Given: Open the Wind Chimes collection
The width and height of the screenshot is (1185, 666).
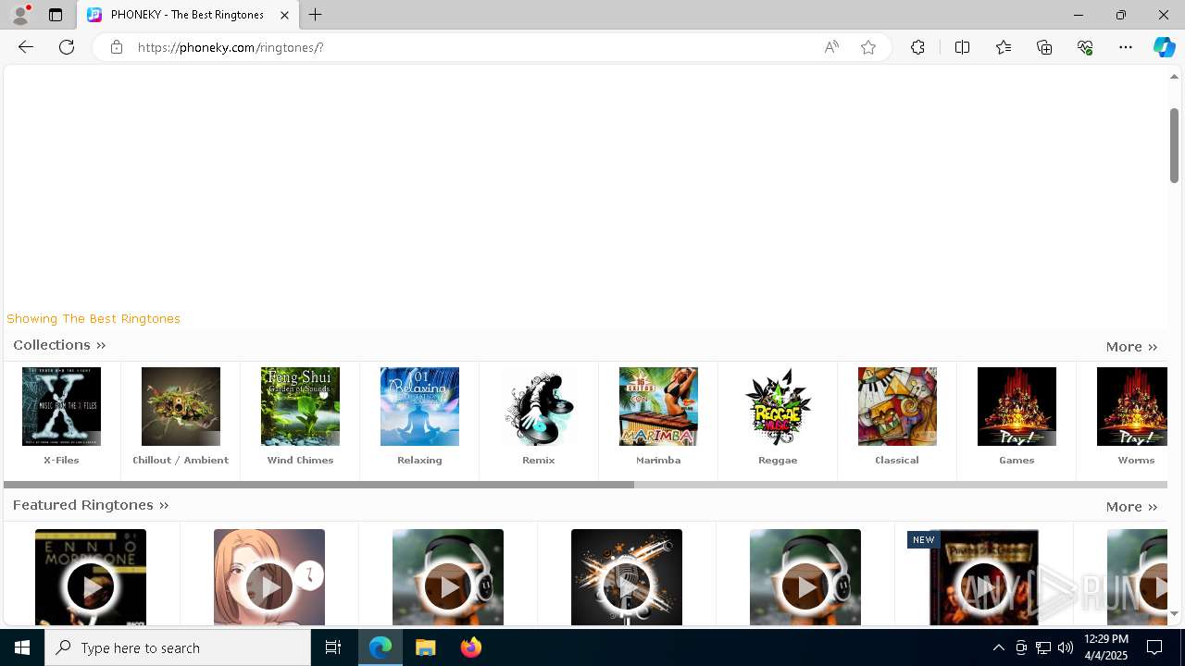Looking at the screenshot, I should point(300,406).
